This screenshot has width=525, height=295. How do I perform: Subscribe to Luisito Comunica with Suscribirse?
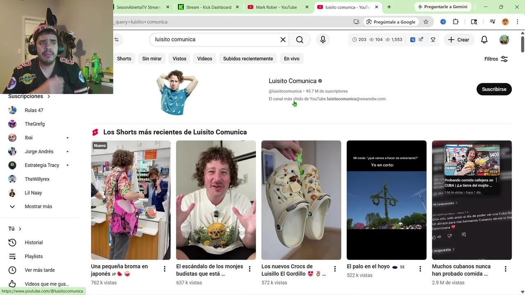494,89
